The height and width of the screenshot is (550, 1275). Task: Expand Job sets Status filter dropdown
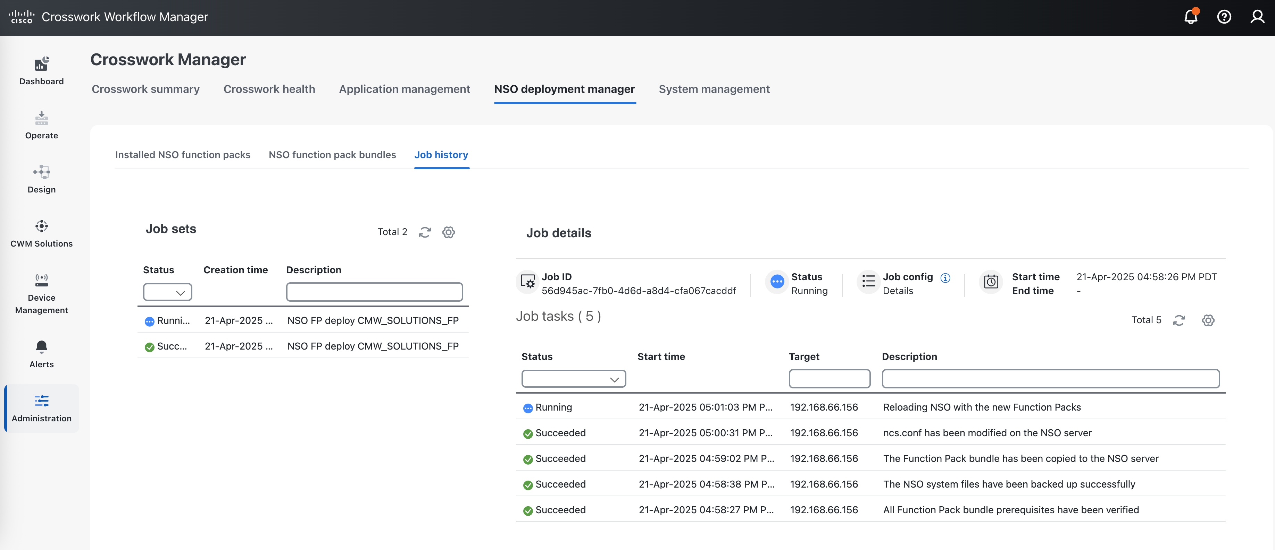(x=167, y=292)
